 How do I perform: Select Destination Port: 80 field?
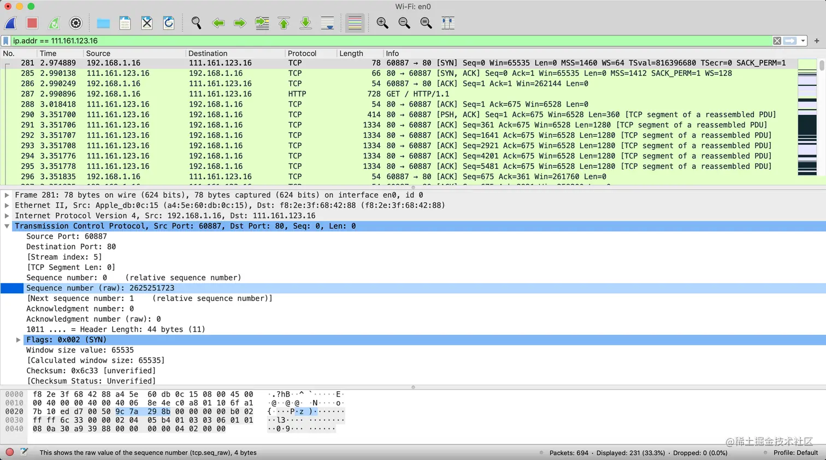click(71, 247)
